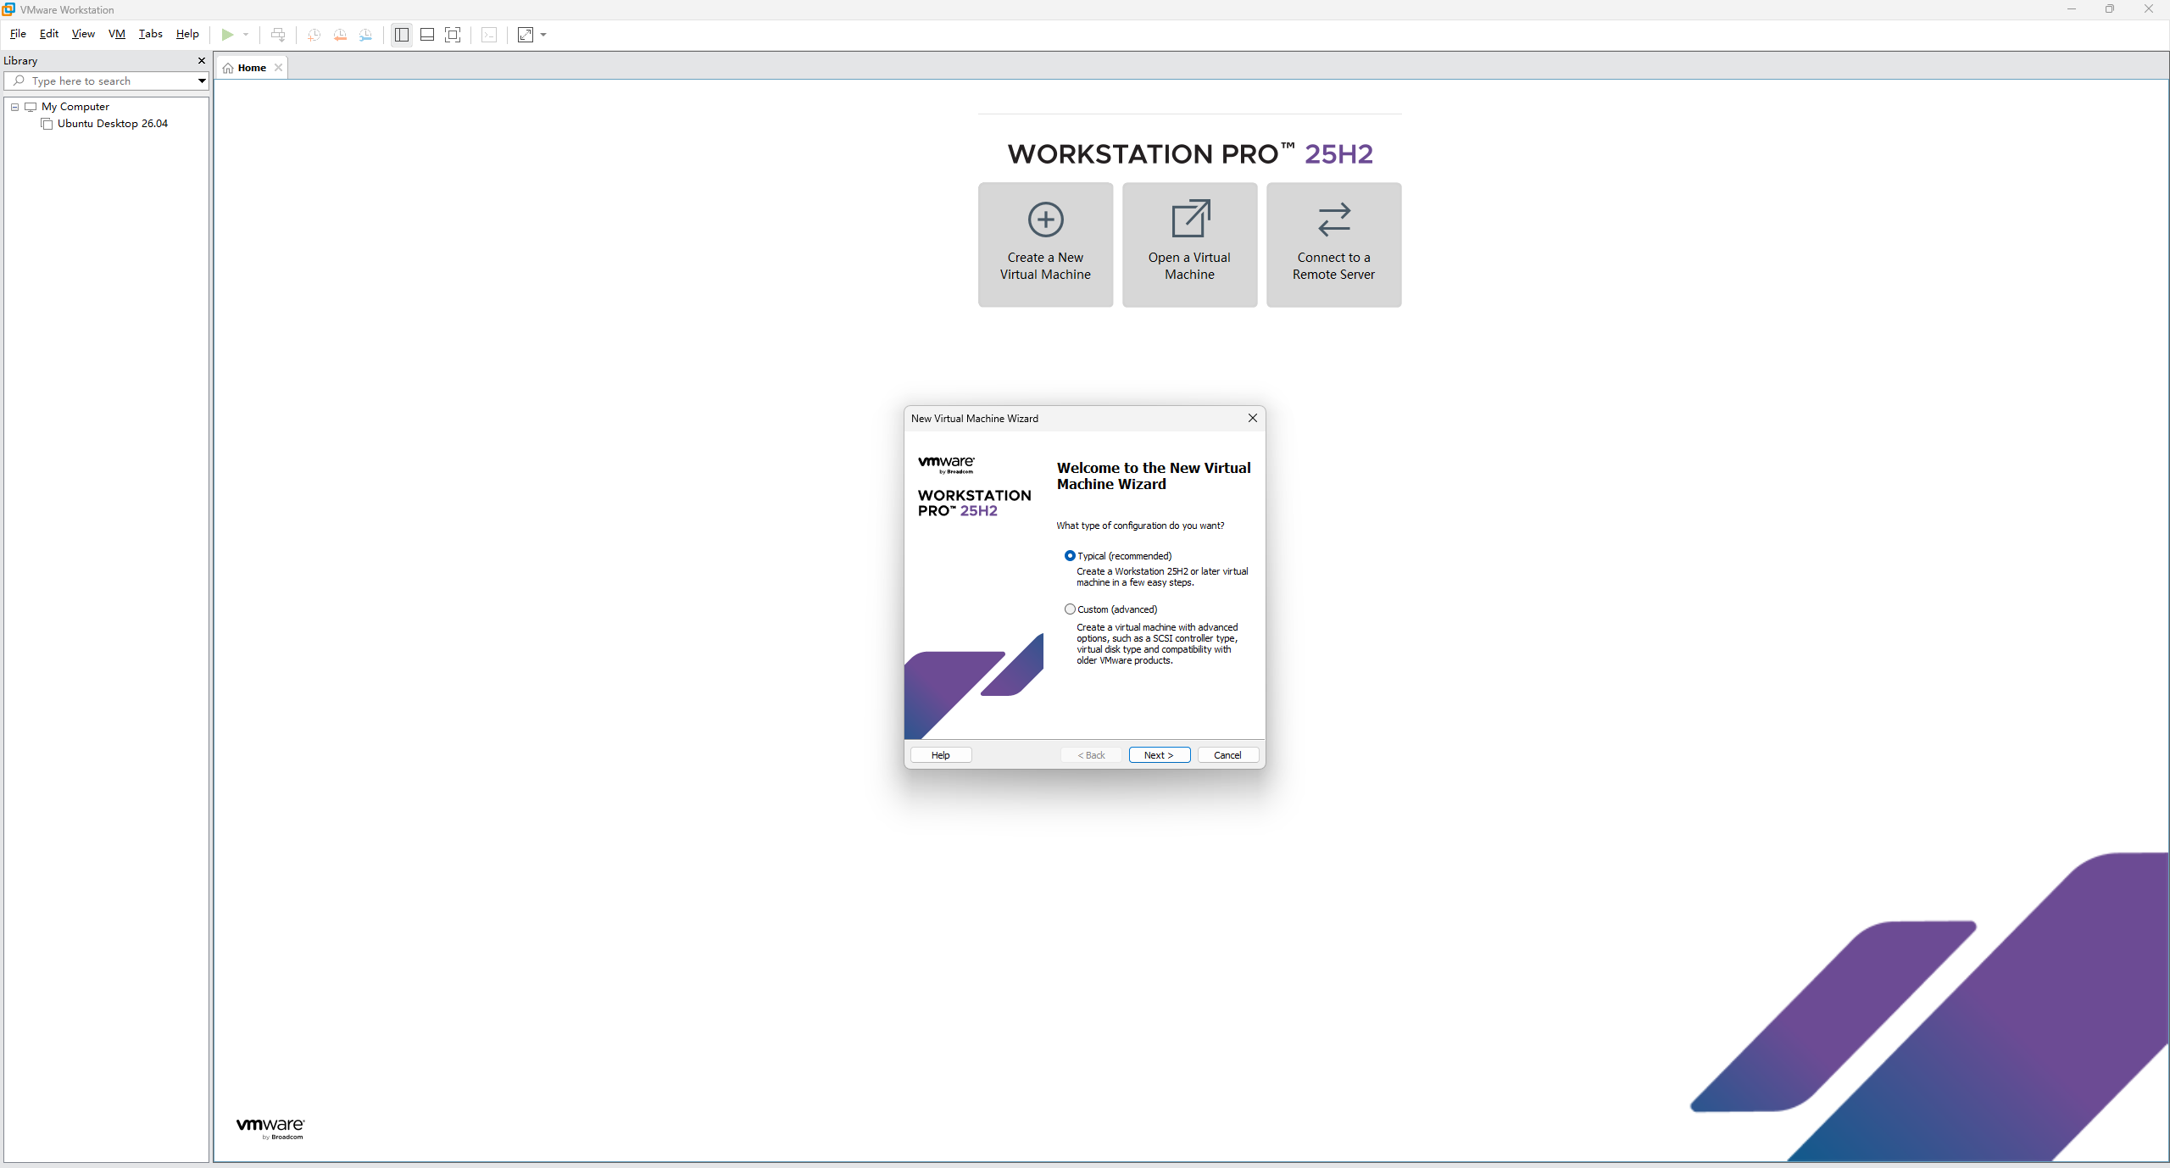Click the wizard Help button
Image resolution: width=2170 pixels, height=1168 pixels.
click(x=941, y=755)
